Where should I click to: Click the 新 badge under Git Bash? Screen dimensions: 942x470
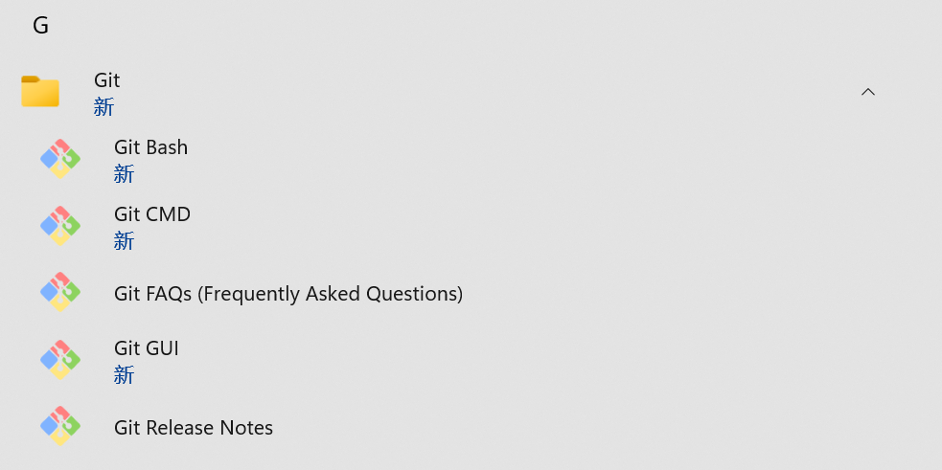tap(124, 174)
